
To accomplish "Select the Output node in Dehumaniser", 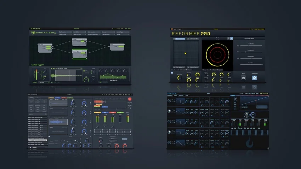I will pos(117,47).
